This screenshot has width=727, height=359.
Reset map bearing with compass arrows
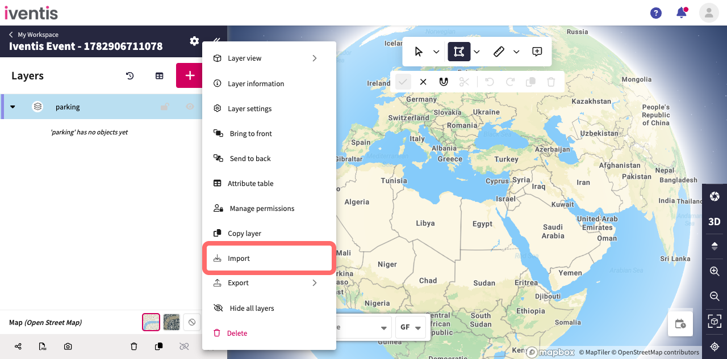715,246
